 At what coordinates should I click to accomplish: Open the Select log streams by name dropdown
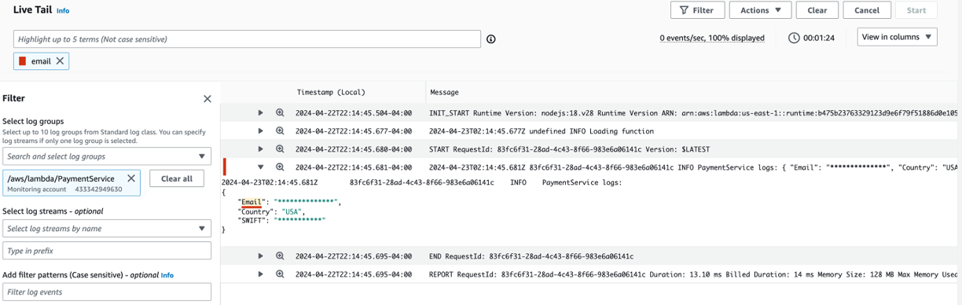[x=107, y=229]
